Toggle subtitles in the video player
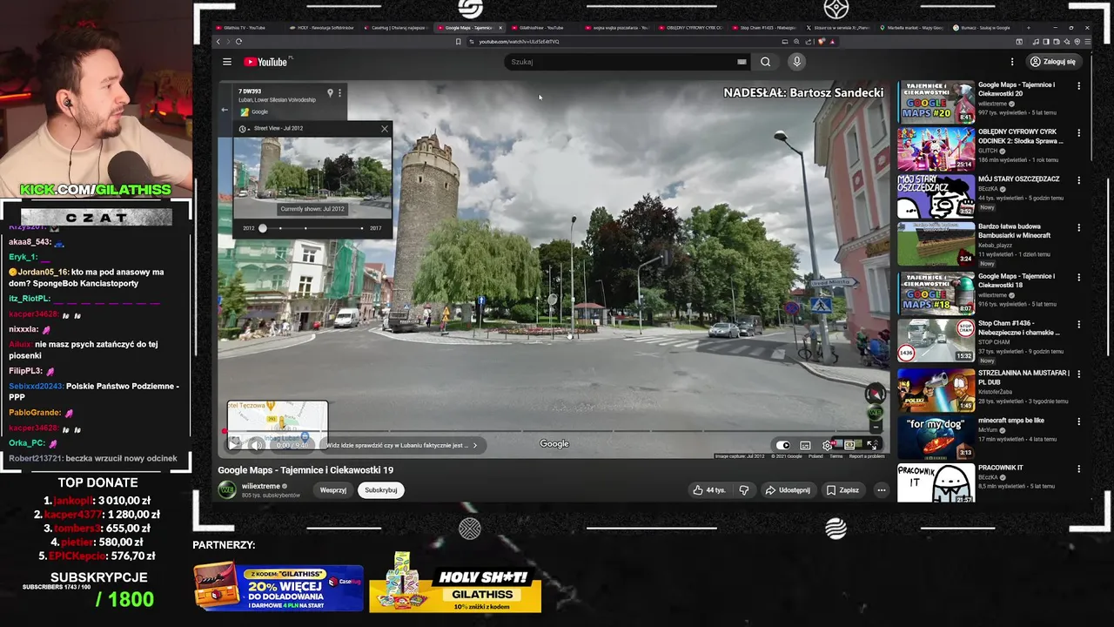Viewport: 1114px width, 627px height. point(805,445)
